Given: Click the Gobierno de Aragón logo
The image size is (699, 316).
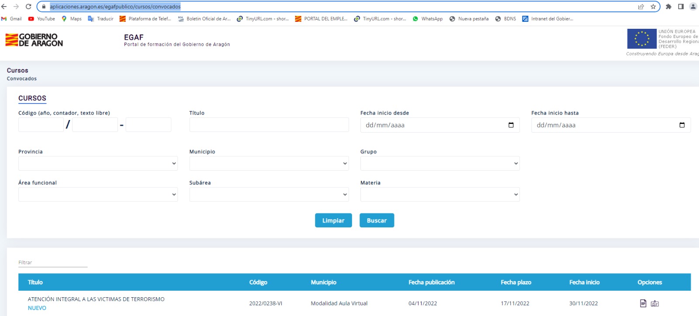Looking at the screenshot, I should (x=34, y=40).
